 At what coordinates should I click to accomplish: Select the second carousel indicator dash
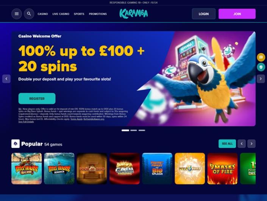click(134, 130)
